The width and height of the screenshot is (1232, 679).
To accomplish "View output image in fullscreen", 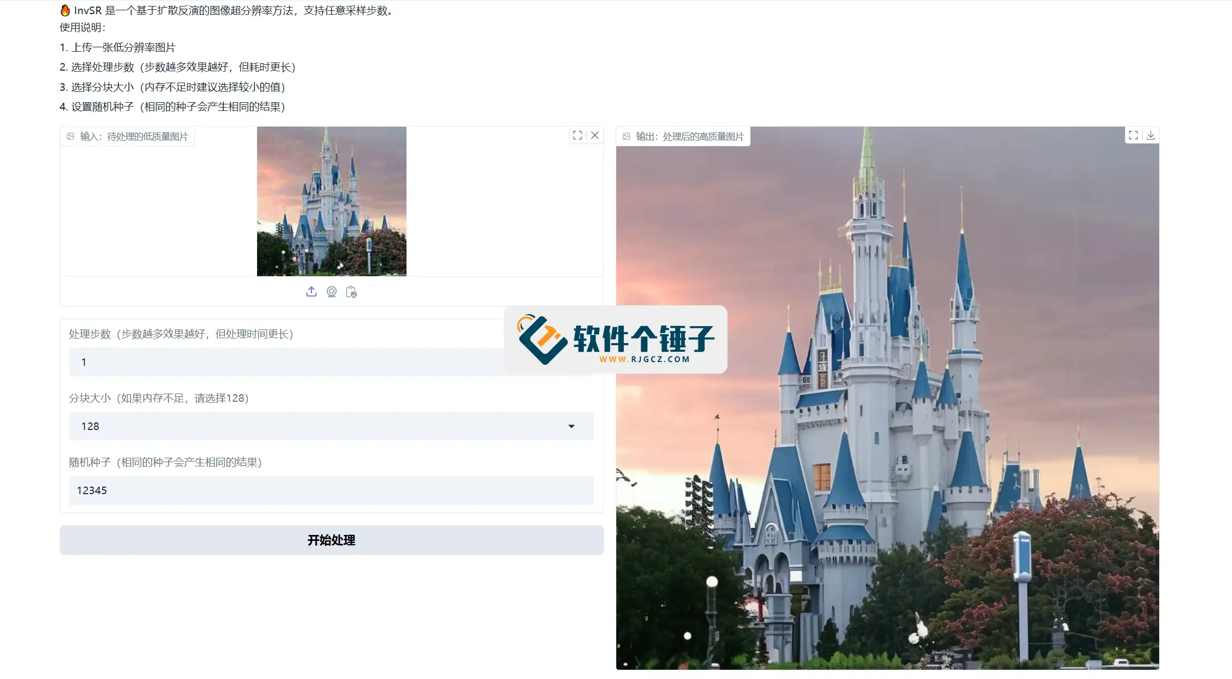I will click(1134, 135).
